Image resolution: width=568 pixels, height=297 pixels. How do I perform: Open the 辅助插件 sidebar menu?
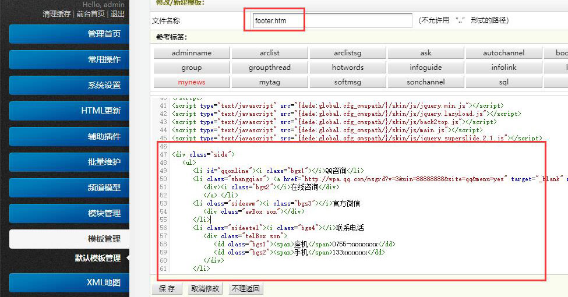tap(69, 136)
